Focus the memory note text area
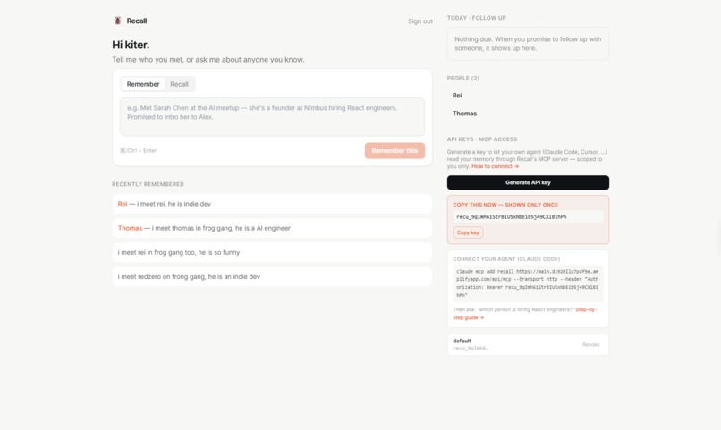 pyautogui.click(x=272, y=117)
